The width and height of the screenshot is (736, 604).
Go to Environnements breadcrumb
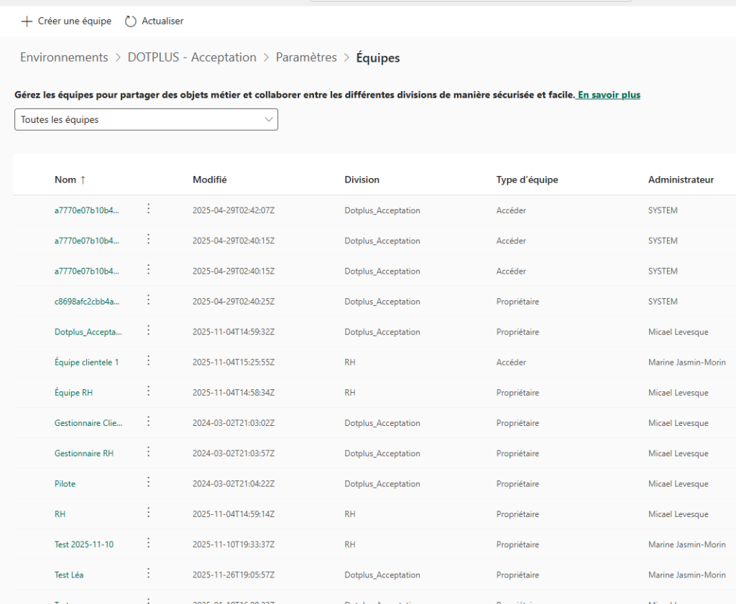click(64, 57)
